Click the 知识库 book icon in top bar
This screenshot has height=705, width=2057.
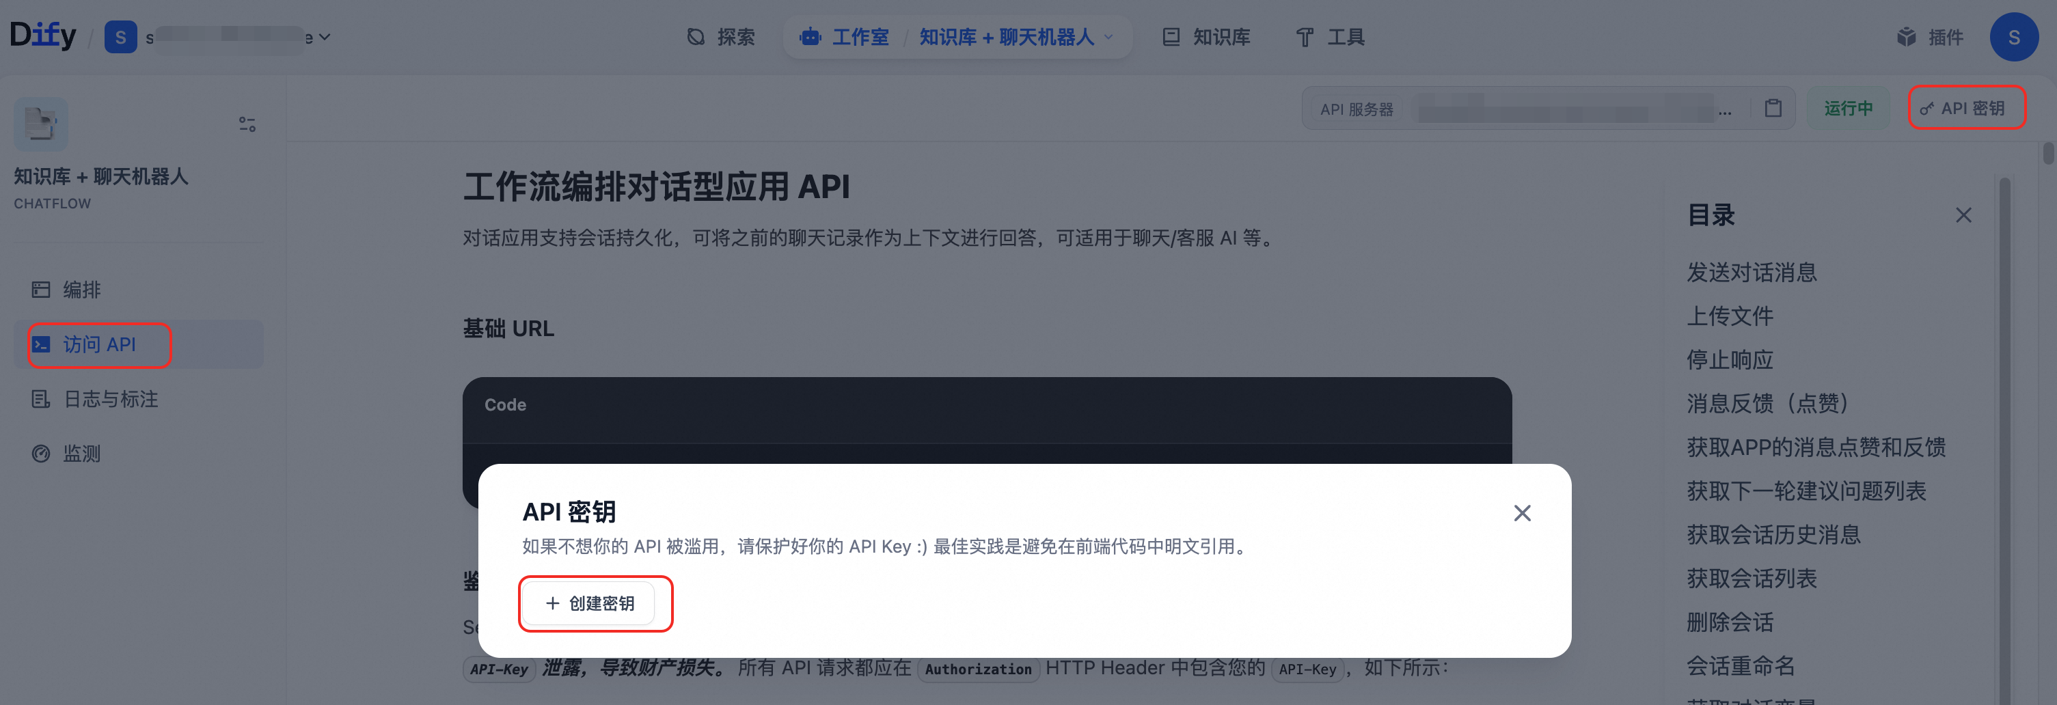1171,37
